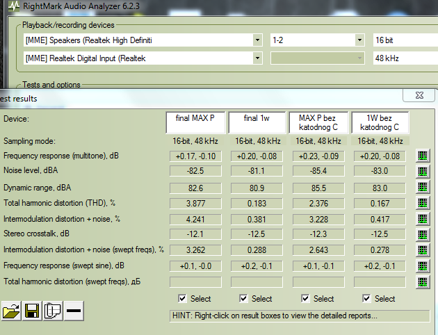Open IMD swept freqs graph icon

[x=423, y=250]
